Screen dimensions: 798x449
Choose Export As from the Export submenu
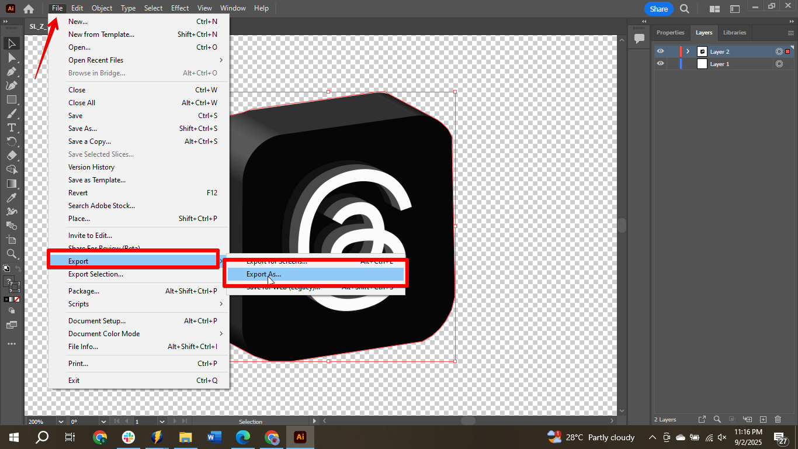(264, 274)
